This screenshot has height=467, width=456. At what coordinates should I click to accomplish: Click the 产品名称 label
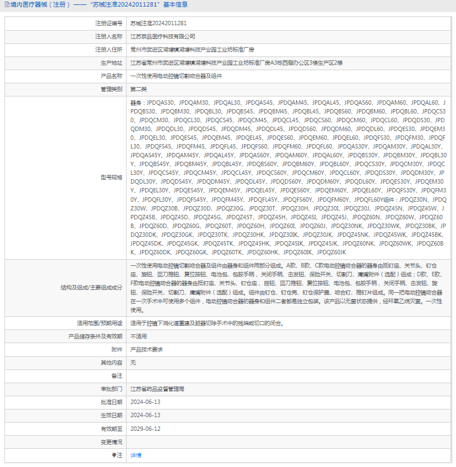point(111,76)
